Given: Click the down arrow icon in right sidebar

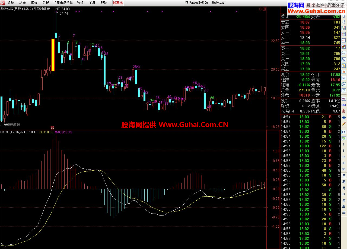Looking at the screenshot, I should pyautogui.click(x=344, y=22).
